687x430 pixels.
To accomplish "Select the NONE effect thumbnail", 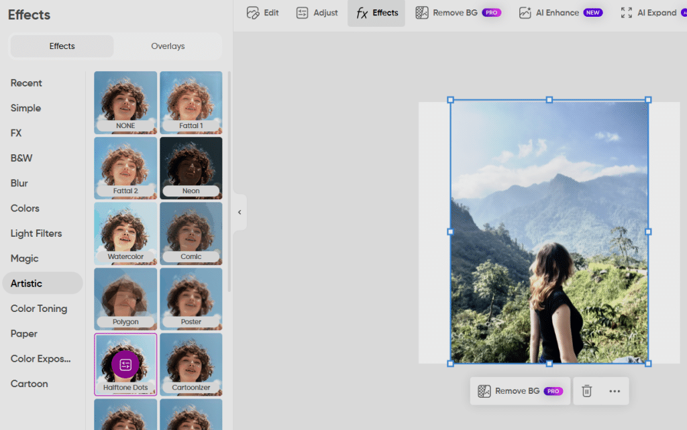I will (125, 102).
